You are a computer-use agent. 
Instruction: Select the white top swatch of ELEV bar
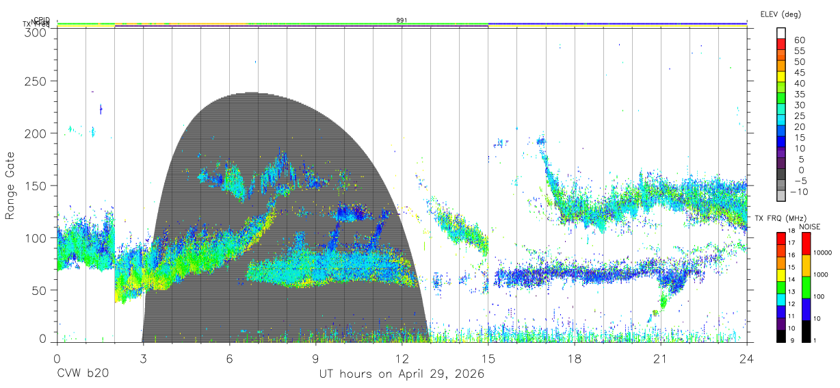781,34
